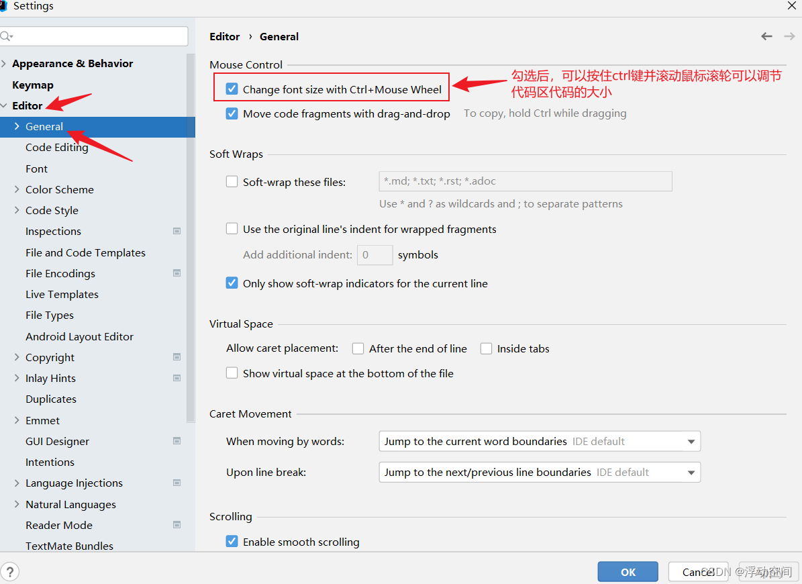Image resolution: width=802 pixels, height=584 pixels.
Task: Click General in the breadcrumb
Action: 279,36
